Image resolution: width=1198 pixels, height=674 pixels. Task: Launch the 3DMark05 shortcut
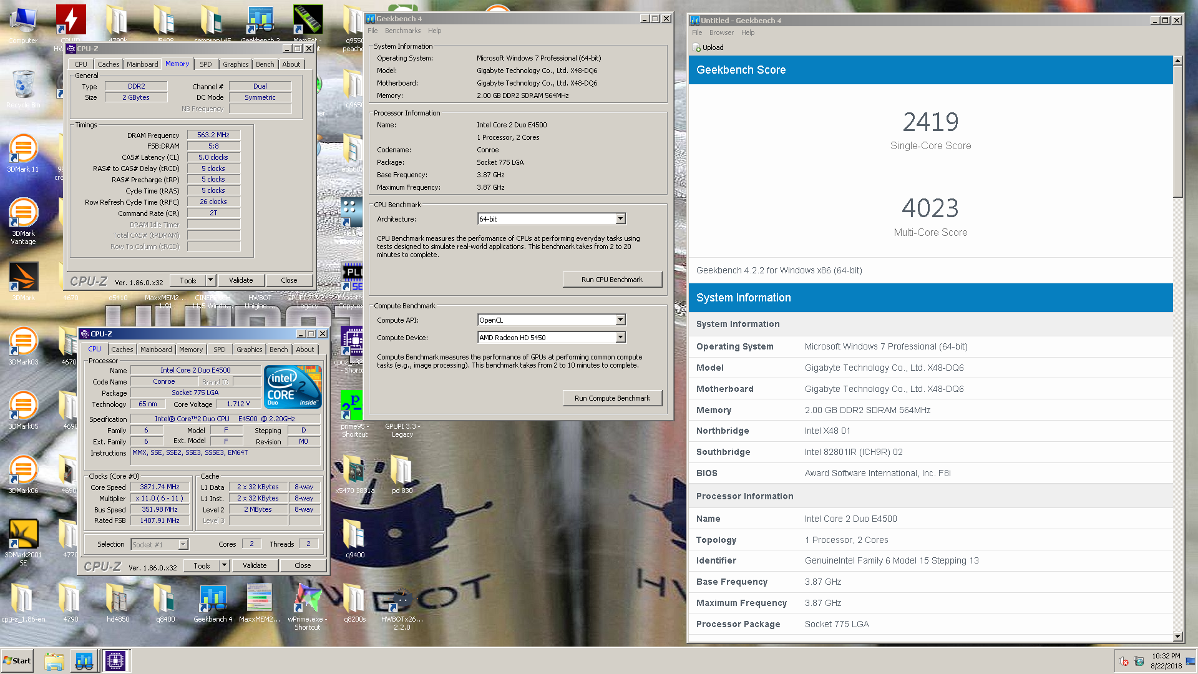pos(23,411)
